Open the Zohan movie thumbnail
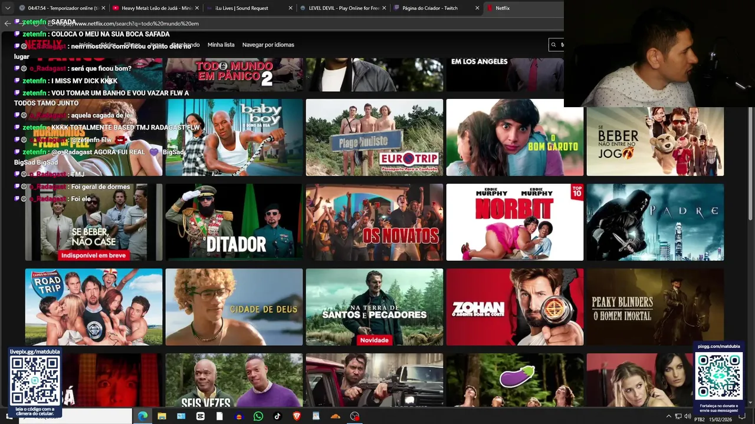Viewport: 755px width, 424px height. (515, 307)
